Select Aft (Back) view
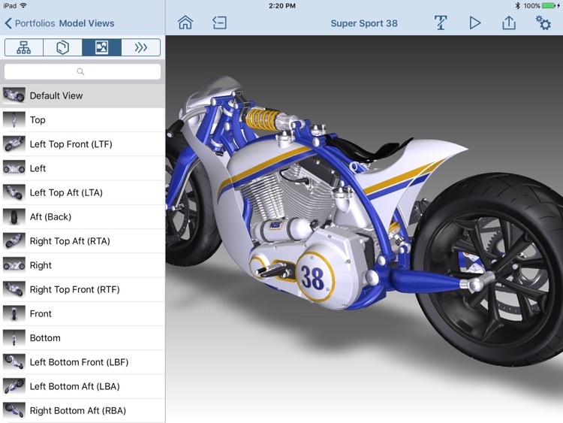 tap(83, 216)
